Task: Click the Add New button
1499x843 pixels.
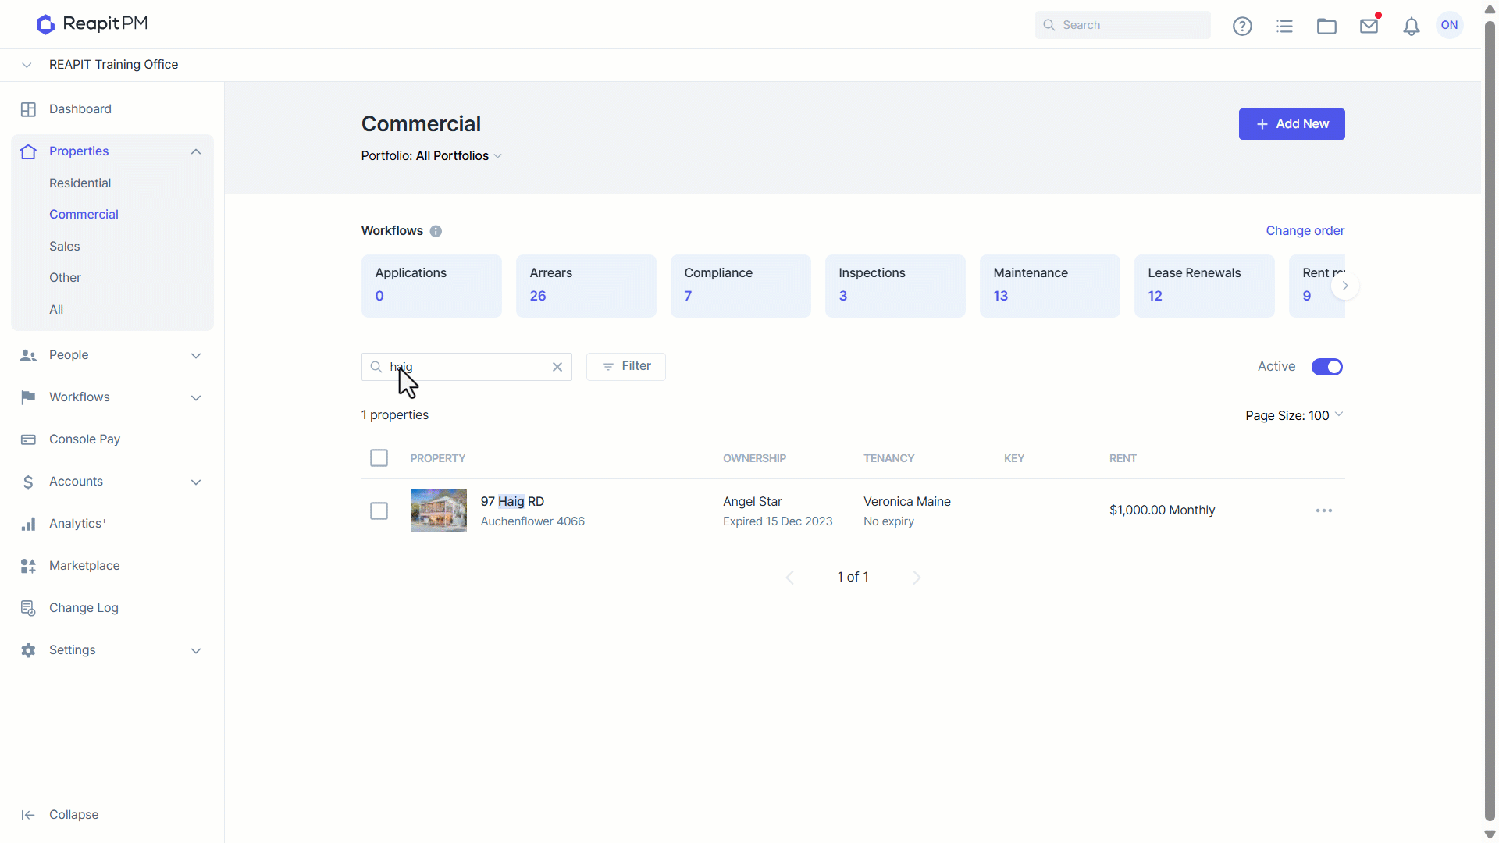Action: 1291,124
